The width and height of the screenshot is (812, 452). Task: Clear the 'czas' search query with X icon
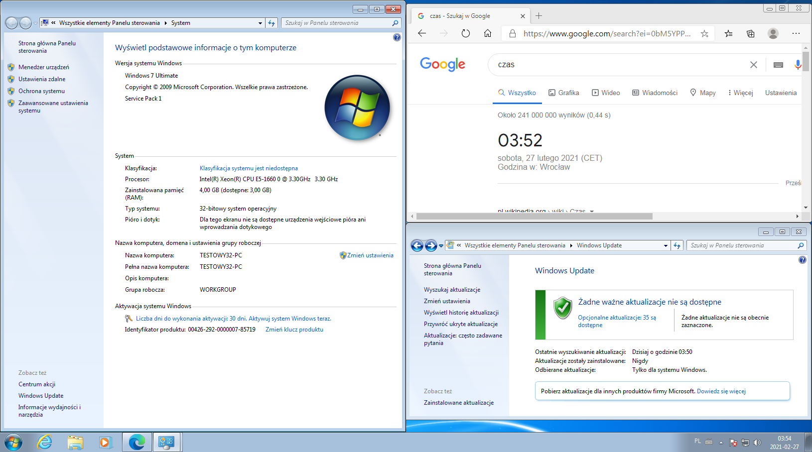(754, 65)
